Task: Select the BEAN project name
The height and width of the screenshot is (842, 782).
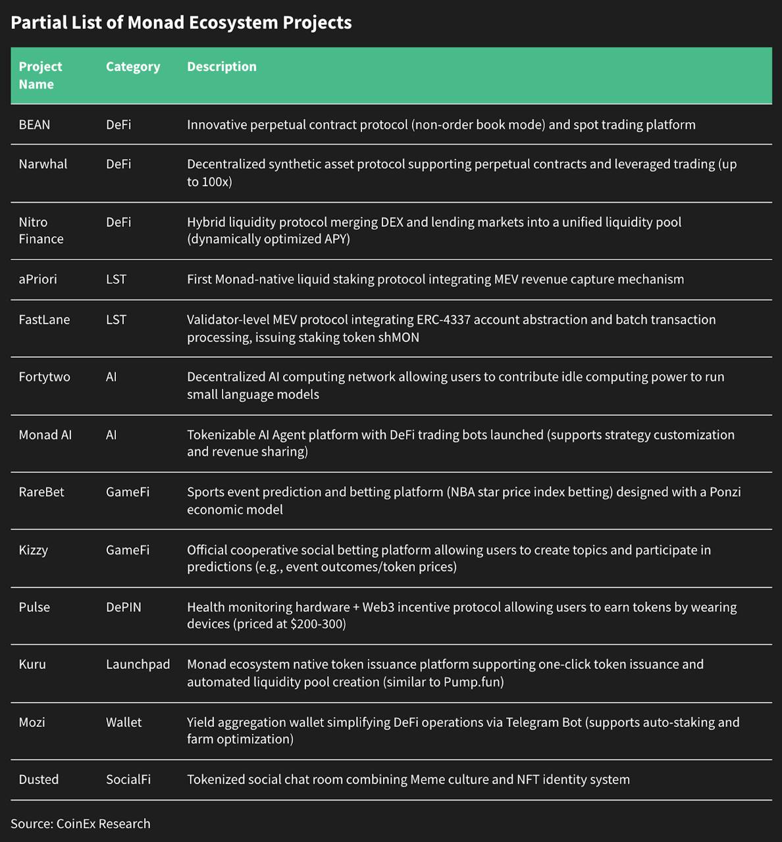Action: 34,124
